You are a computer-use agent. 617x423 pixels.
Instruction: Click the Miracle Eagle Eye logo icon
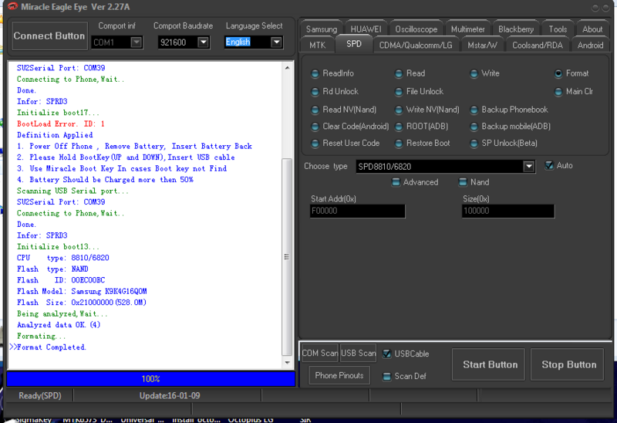tap(12, 7)
